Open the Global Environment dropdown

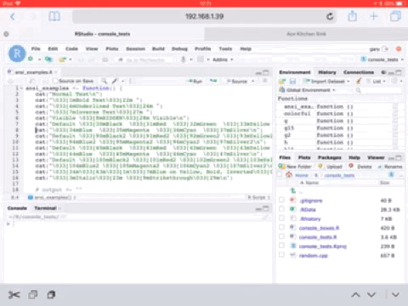307,90
